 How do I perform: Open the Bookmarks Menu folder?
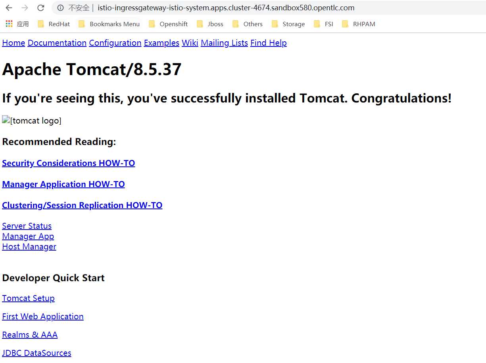point(109,24)
